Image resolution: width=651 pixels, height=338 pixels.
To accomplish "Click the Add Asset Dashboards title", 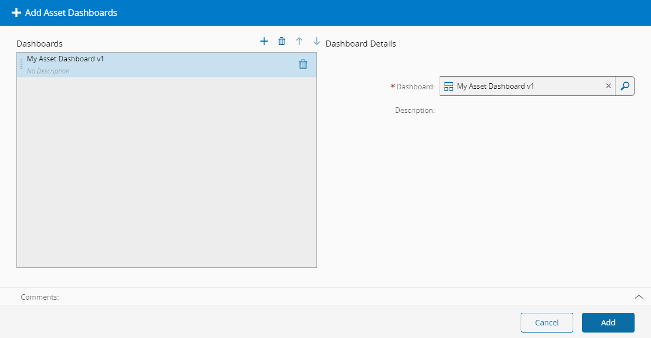I will point(71,13).
